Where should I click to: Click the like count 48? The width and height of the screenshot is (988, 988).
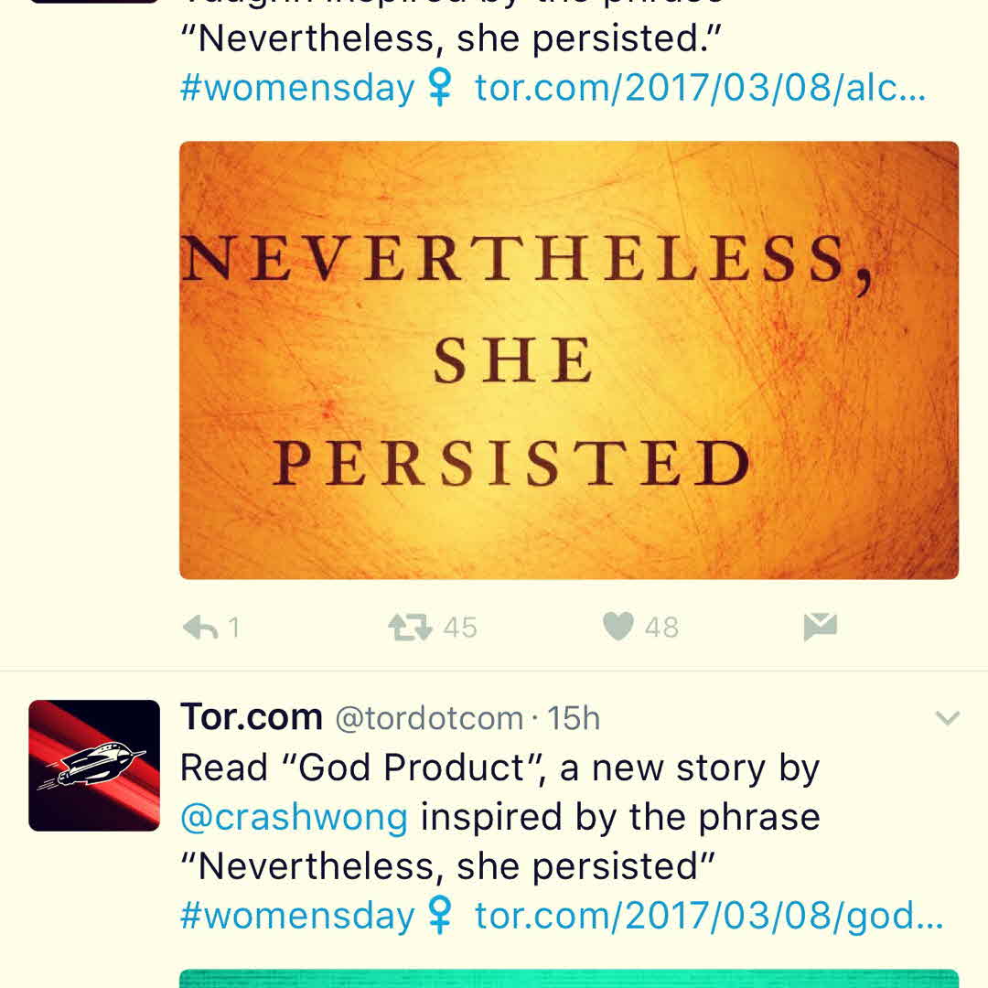661,628
